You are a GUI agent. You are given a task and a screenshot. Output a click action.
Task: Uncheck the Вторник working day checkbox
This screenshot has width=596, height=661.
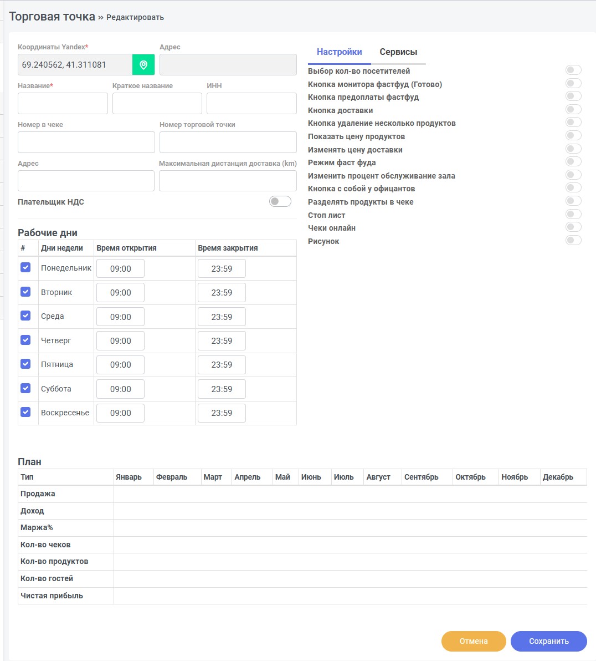[x=25, y=292]
